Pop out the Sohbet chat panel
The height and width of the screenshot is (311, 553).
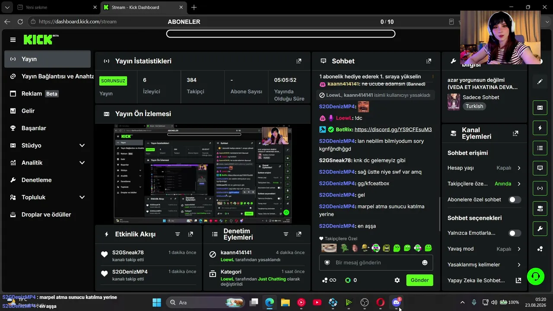[x=429, y=61]
